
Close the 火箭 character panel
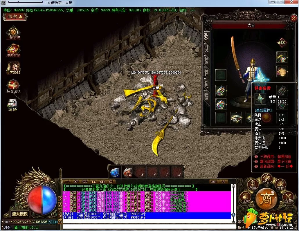[293, 19]
